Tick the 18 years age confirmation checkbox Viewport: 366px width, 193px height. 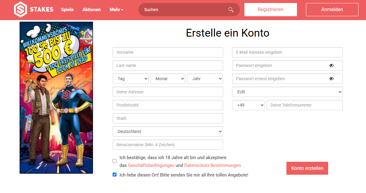coord(114,161)
